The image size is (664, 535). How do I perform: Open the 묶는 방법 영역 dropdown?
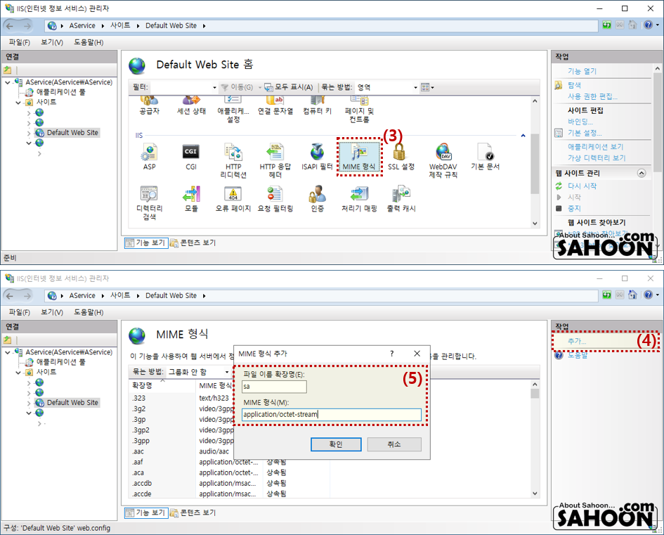point(386,87)
